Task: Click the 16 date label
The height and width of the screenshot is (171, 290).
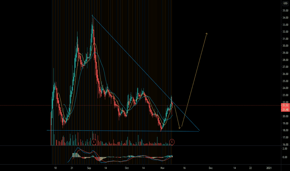Action: point(185,168)
